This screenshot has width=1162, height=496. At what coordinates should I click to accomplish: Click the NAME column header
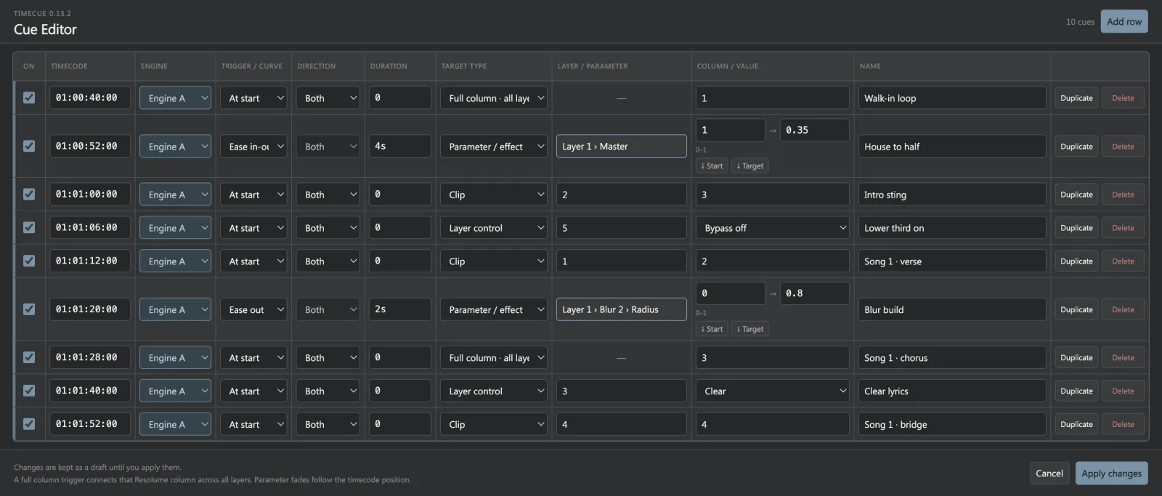(x=870, y=66)
